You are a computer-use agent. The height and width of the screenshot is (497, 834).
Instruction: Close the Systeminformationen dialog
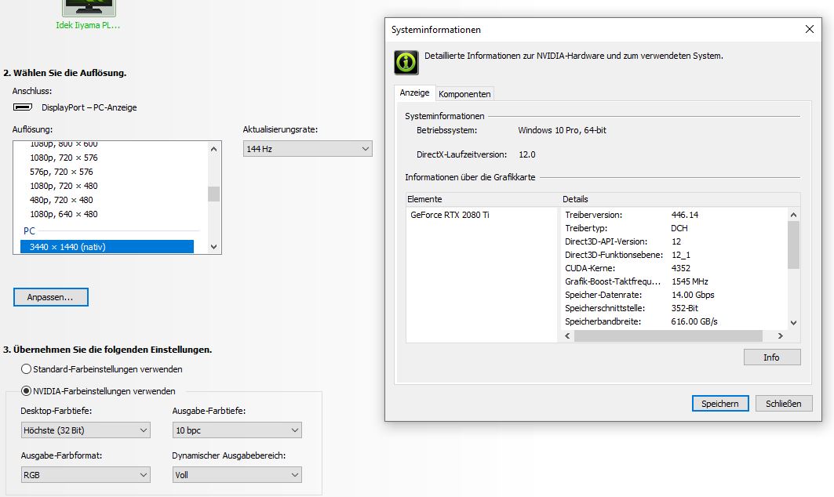point(809,29)
